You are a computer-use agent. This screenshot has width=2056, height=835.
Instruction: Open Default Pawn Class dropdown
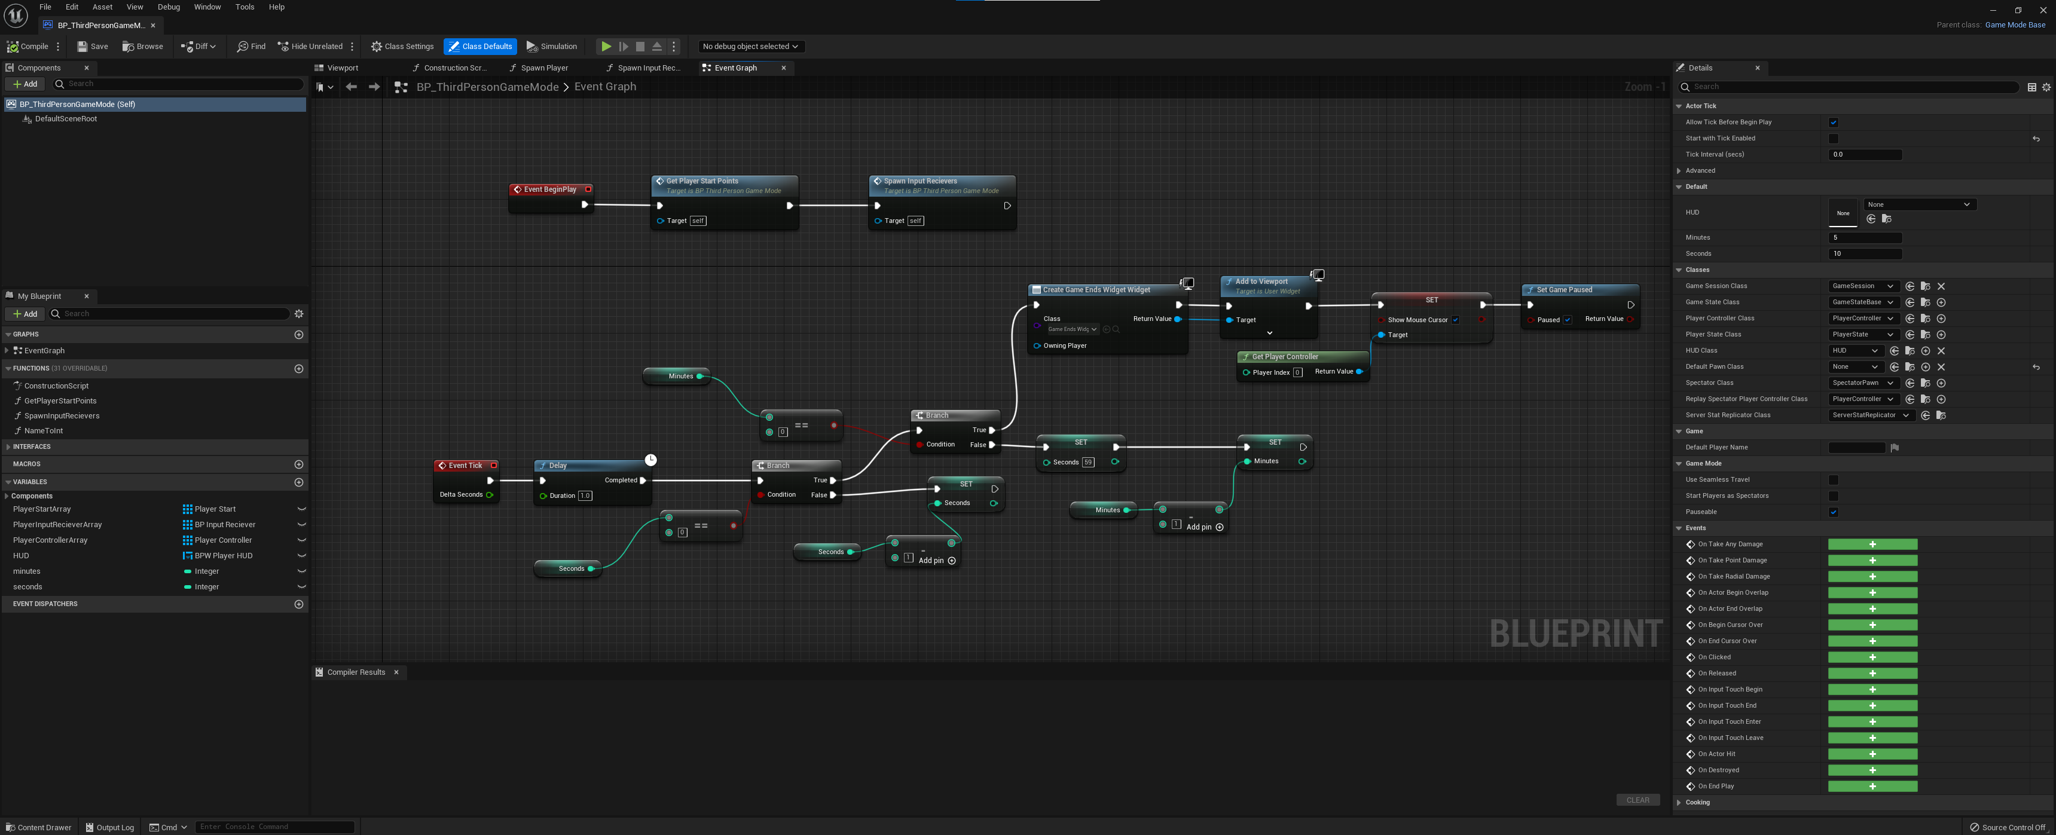(x=1856, y=367)
